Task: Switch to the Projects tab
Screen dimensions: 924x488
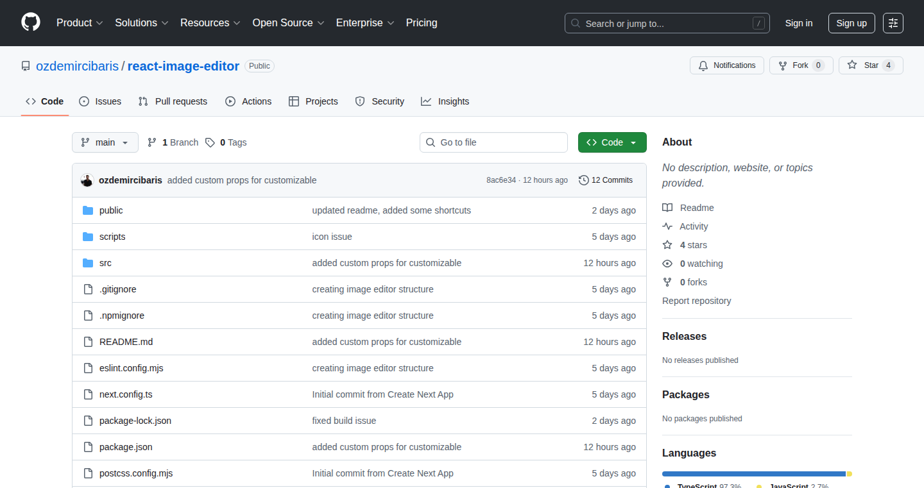Action: tap(313, 101)
